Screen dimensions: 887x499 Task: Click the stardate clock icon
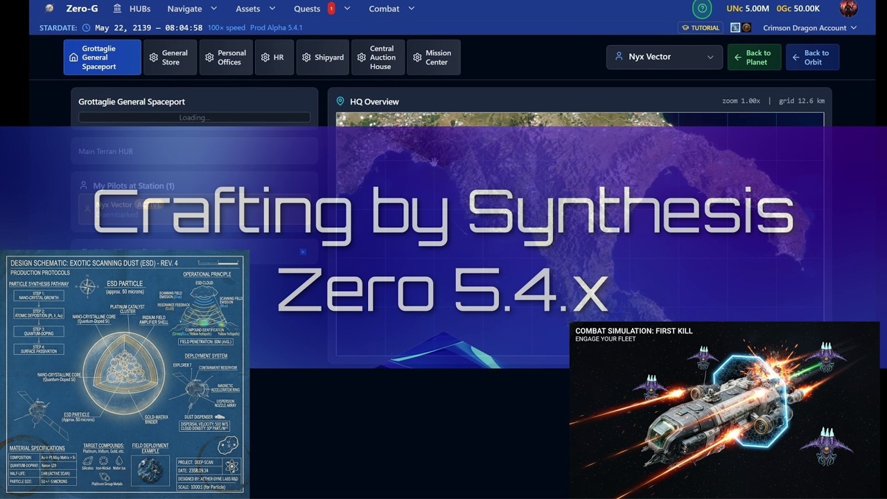86,28
